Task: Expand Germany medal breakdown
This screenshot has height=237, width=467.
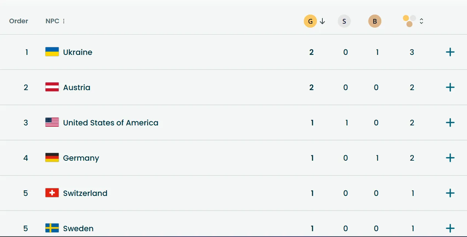Action: pyautogui.click(x=450, y=158)
